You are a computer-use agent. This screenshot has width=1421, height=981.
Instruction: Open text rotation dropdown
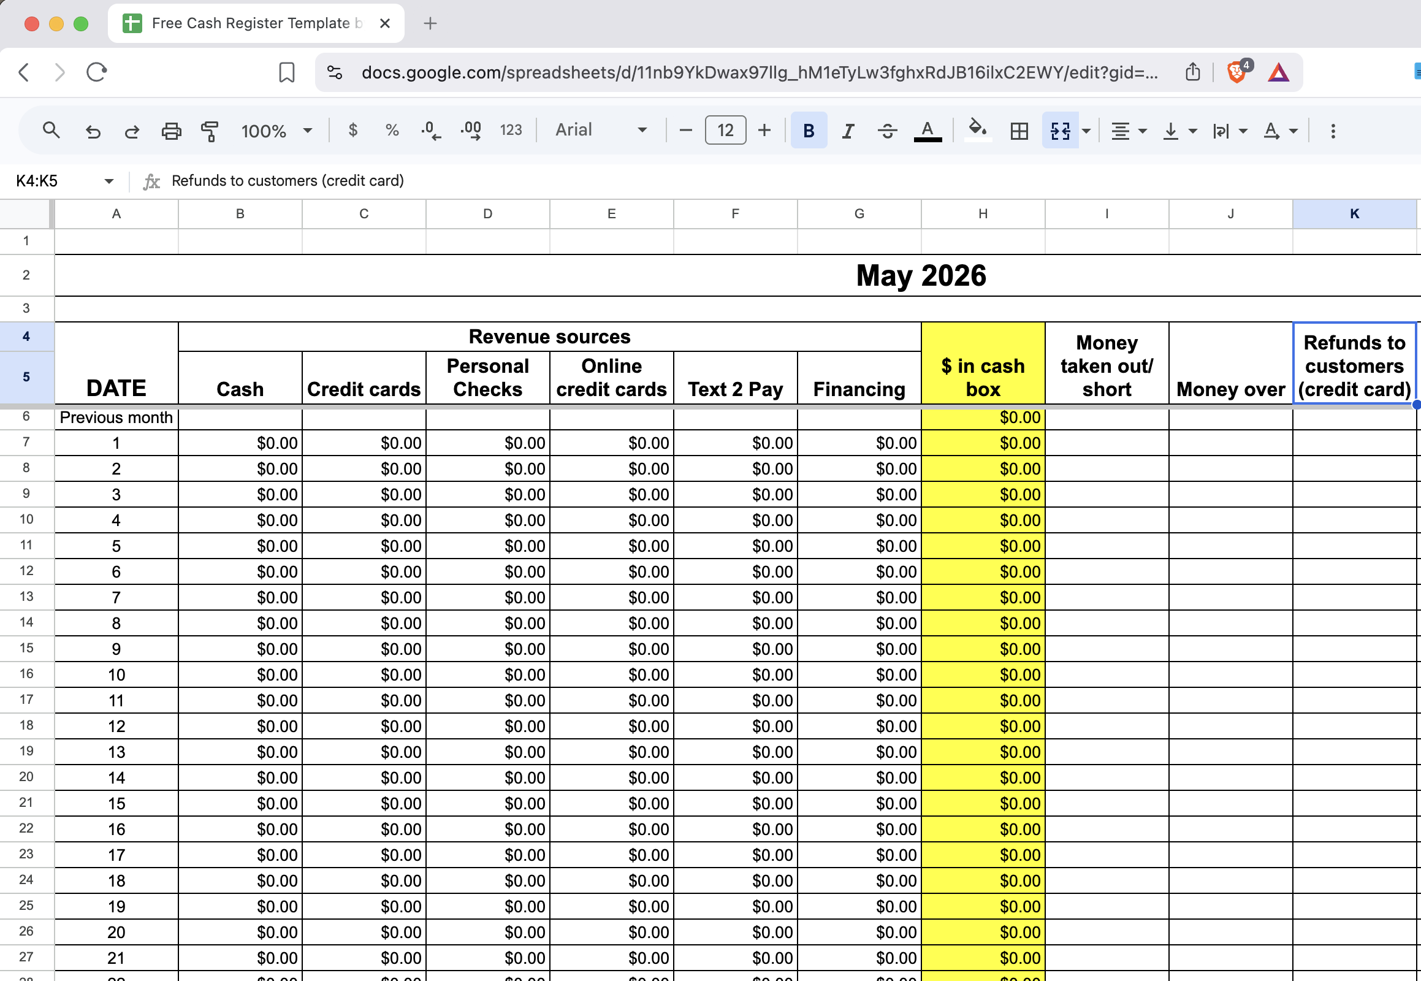(1279, 131)
